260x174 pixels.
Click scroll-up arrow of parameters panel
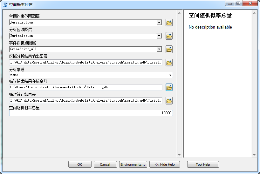(x=179, y=13)
